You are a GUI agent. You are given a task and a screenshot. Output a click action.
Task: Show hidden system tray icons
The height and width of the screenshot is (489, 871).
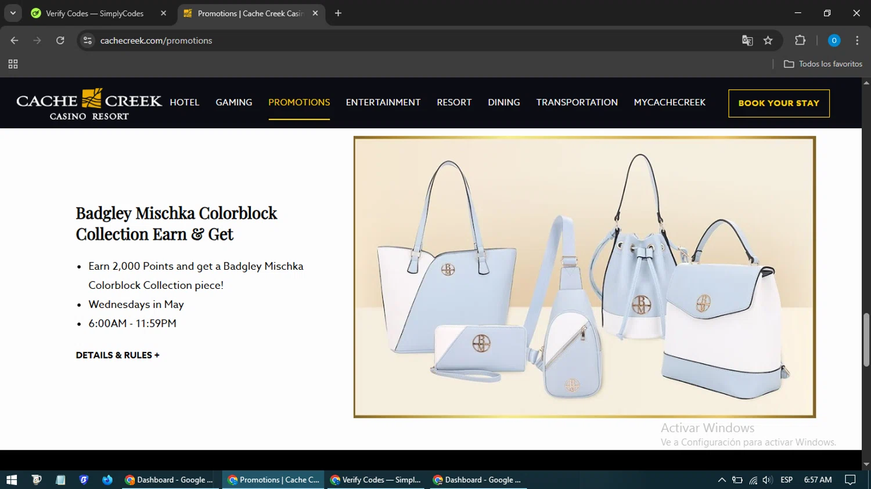[722, 480]
